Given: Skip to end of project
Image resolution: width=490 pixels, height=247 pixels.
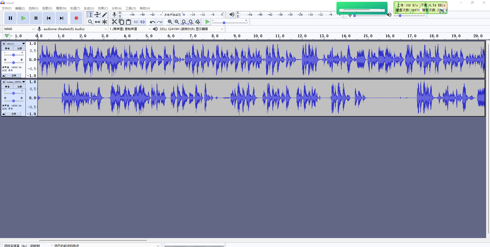Looking at the screenshot, I should click(x=62, y=18).
